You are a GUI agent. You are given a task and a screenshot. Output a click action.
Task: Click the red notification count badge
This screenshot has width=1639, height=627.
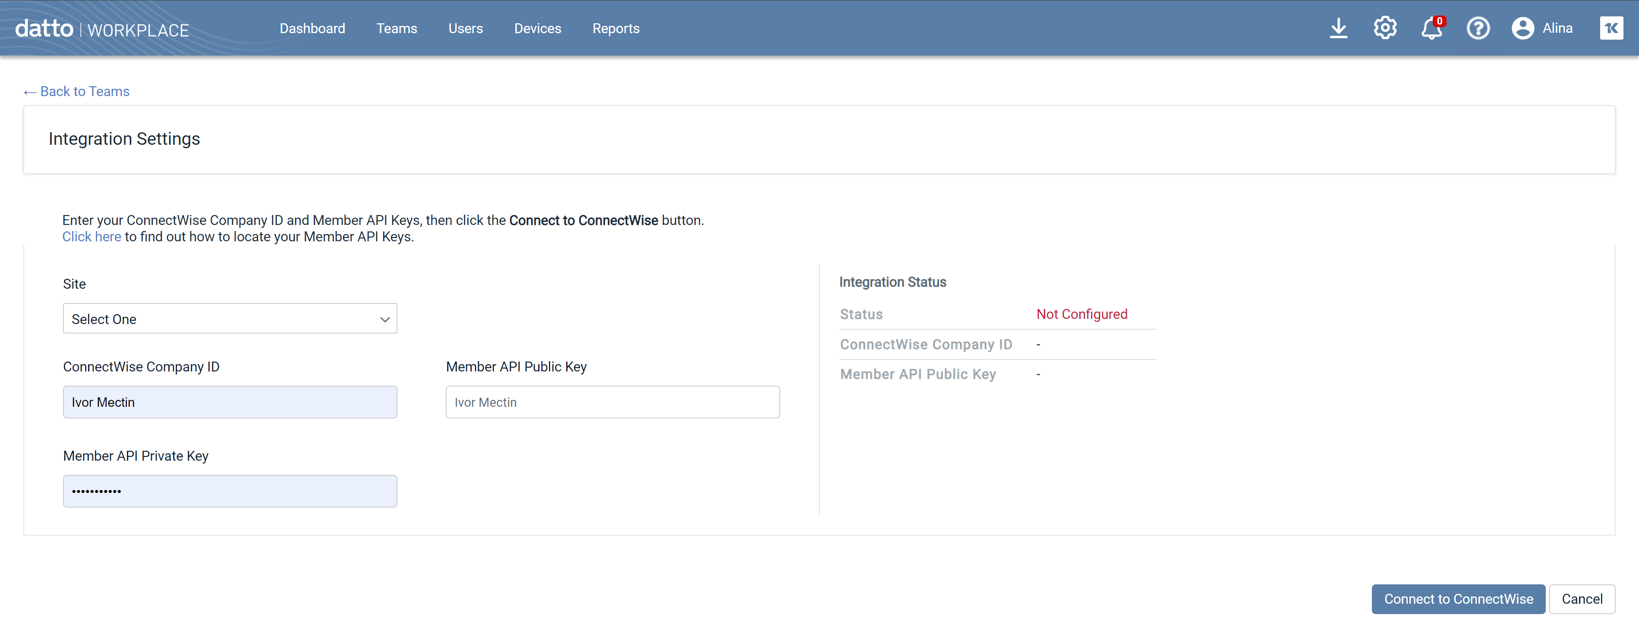[1440, 21]
